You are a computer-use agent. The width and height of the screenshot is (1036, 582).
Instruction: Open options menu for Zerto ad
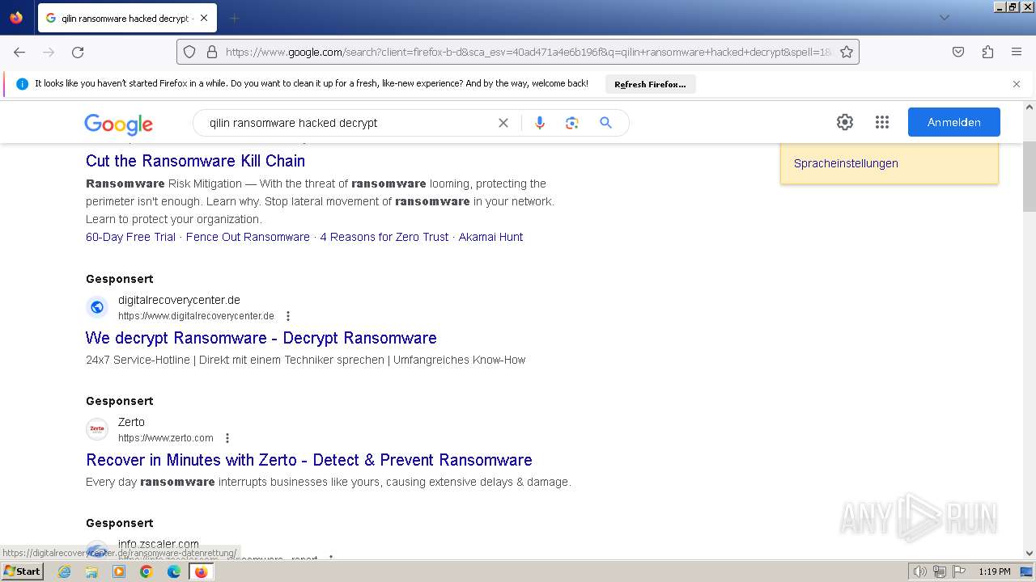click(227, 438)
